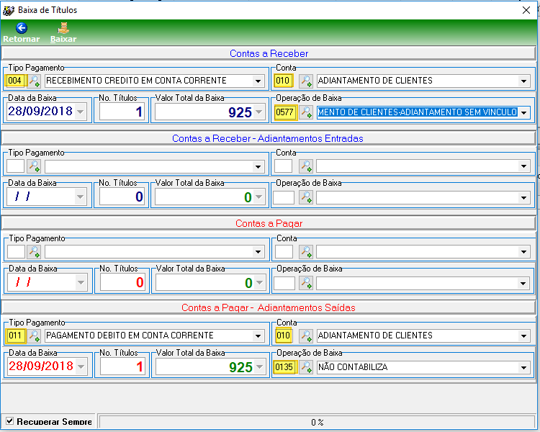
Task: Click Conta code 010 in Contas a Receber
Action: [283, 81]
